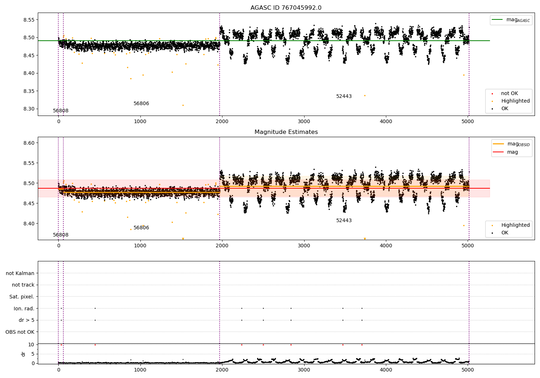Click the 3000 x-tick under the AGASC ID plot
The image size is (540, 378).
coord(304,122)
